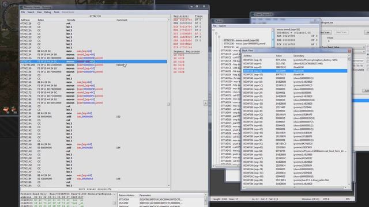
Task: Sort disassembler by Address column header
Action: click(25, 20)
